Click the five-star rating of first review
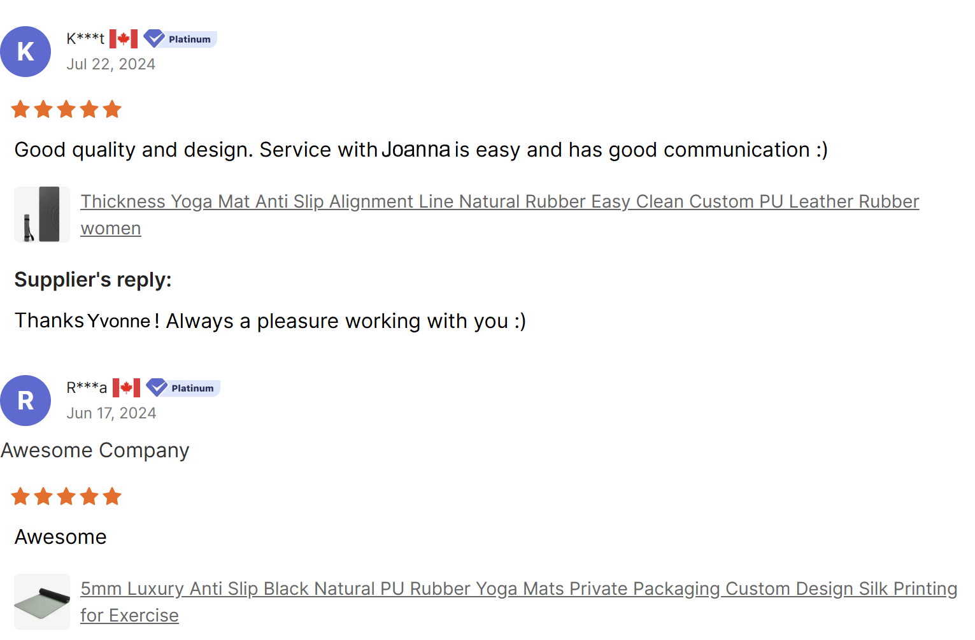The height and width of the screenshot is (640, 975). 66,110
